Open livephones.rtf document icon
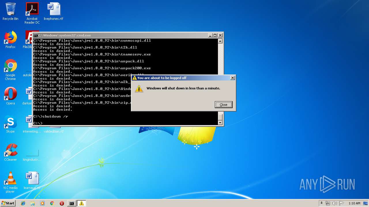Image resolution: width=369 pixels, height=207 pixels. click(x=54, y=11)
